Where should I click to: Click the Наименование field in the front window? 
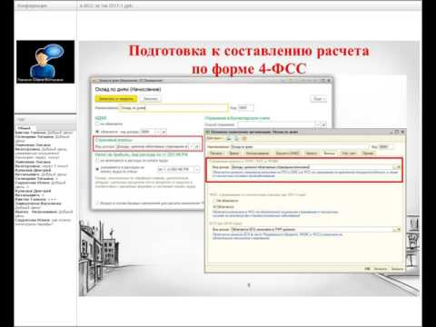[300, 146]
